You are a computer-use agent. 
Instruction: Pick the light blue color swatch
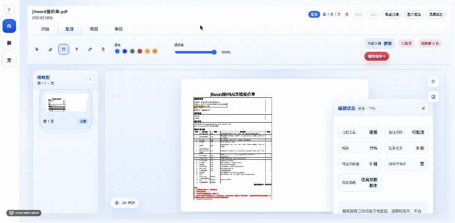pos(117,51)
